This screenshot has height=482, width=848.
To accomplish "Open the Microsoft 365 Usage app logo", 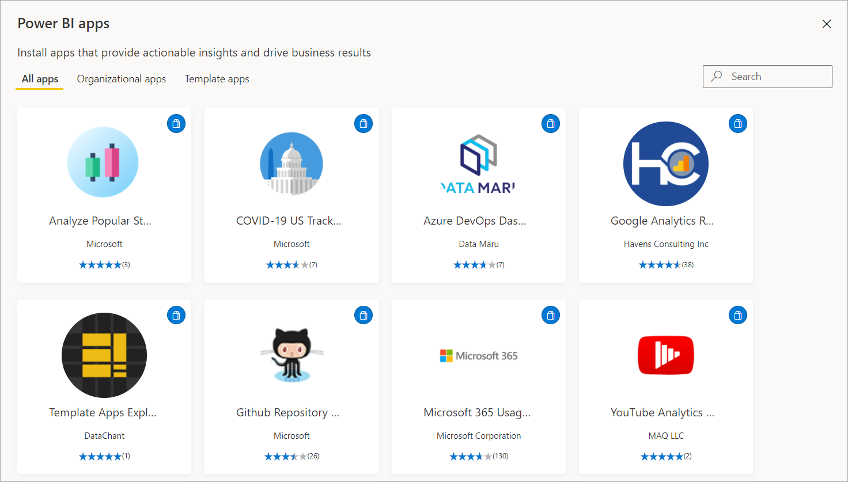I will pyautogui.click(x=478, y=355).
